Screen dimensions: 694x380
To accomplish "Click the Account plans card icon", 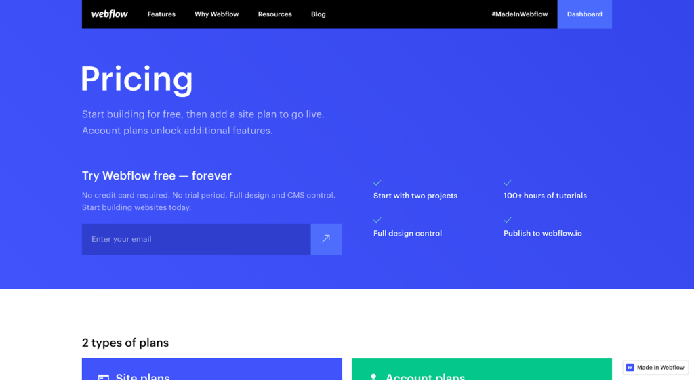I will (373, 377).
